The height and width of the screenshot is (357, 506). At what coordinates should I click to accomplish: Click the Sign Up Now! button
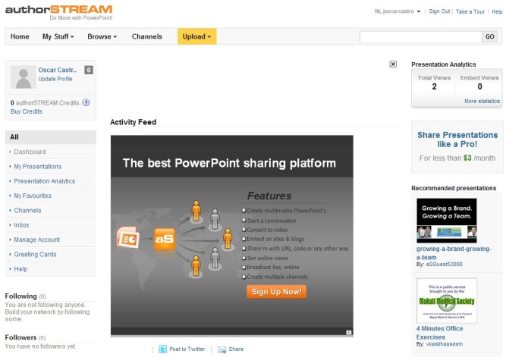[x=276, y=291]
